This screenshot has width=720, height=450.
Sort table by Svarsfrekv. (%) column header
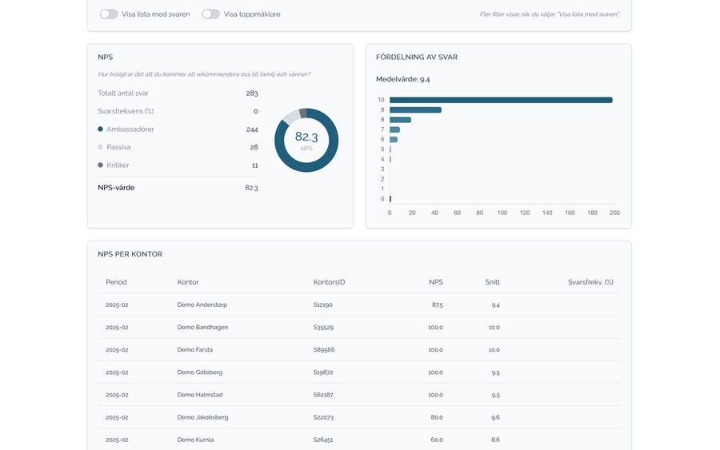pyautogui.click(x=590, y=282)
